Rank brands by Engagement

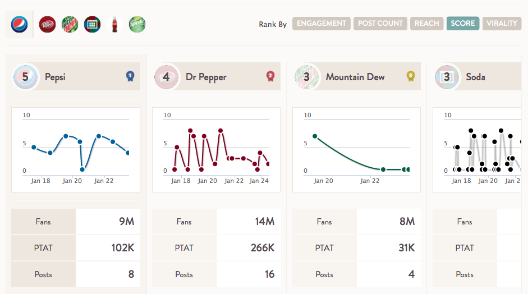pyautogui.click(x=322, y=24)
